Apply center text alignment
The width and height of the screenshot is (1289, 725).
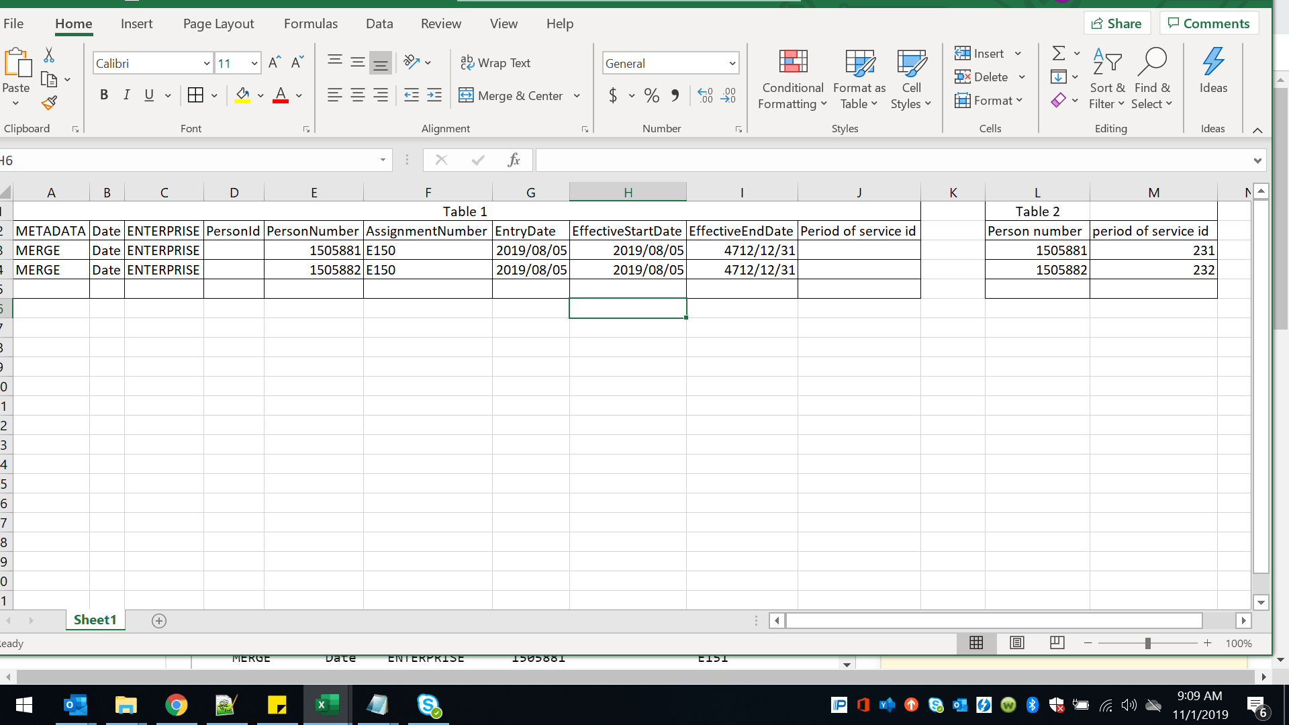point(358,95)
